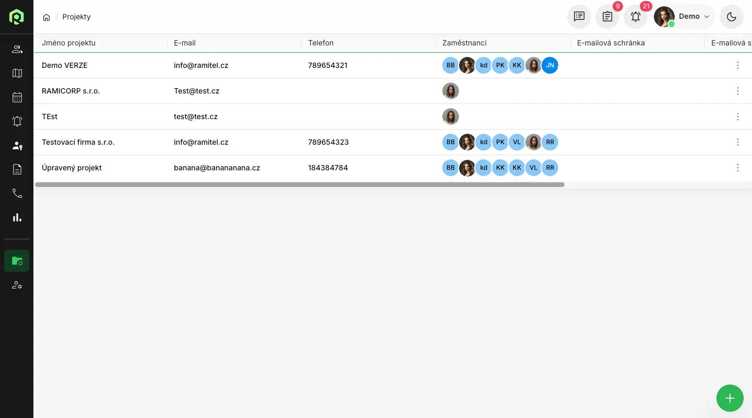The image size is (752, 418).
Task: Click the phone calls sidebar icon
Action: (17, 193)
